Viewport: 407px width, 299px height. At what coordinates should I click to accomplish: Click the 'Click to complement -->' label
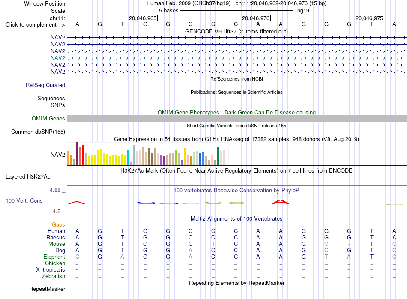coord(35,25)
